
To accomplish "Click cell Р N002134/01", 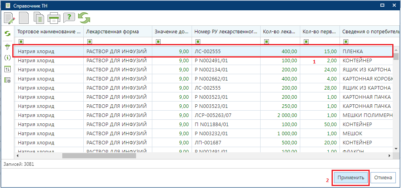I will 226,69.
